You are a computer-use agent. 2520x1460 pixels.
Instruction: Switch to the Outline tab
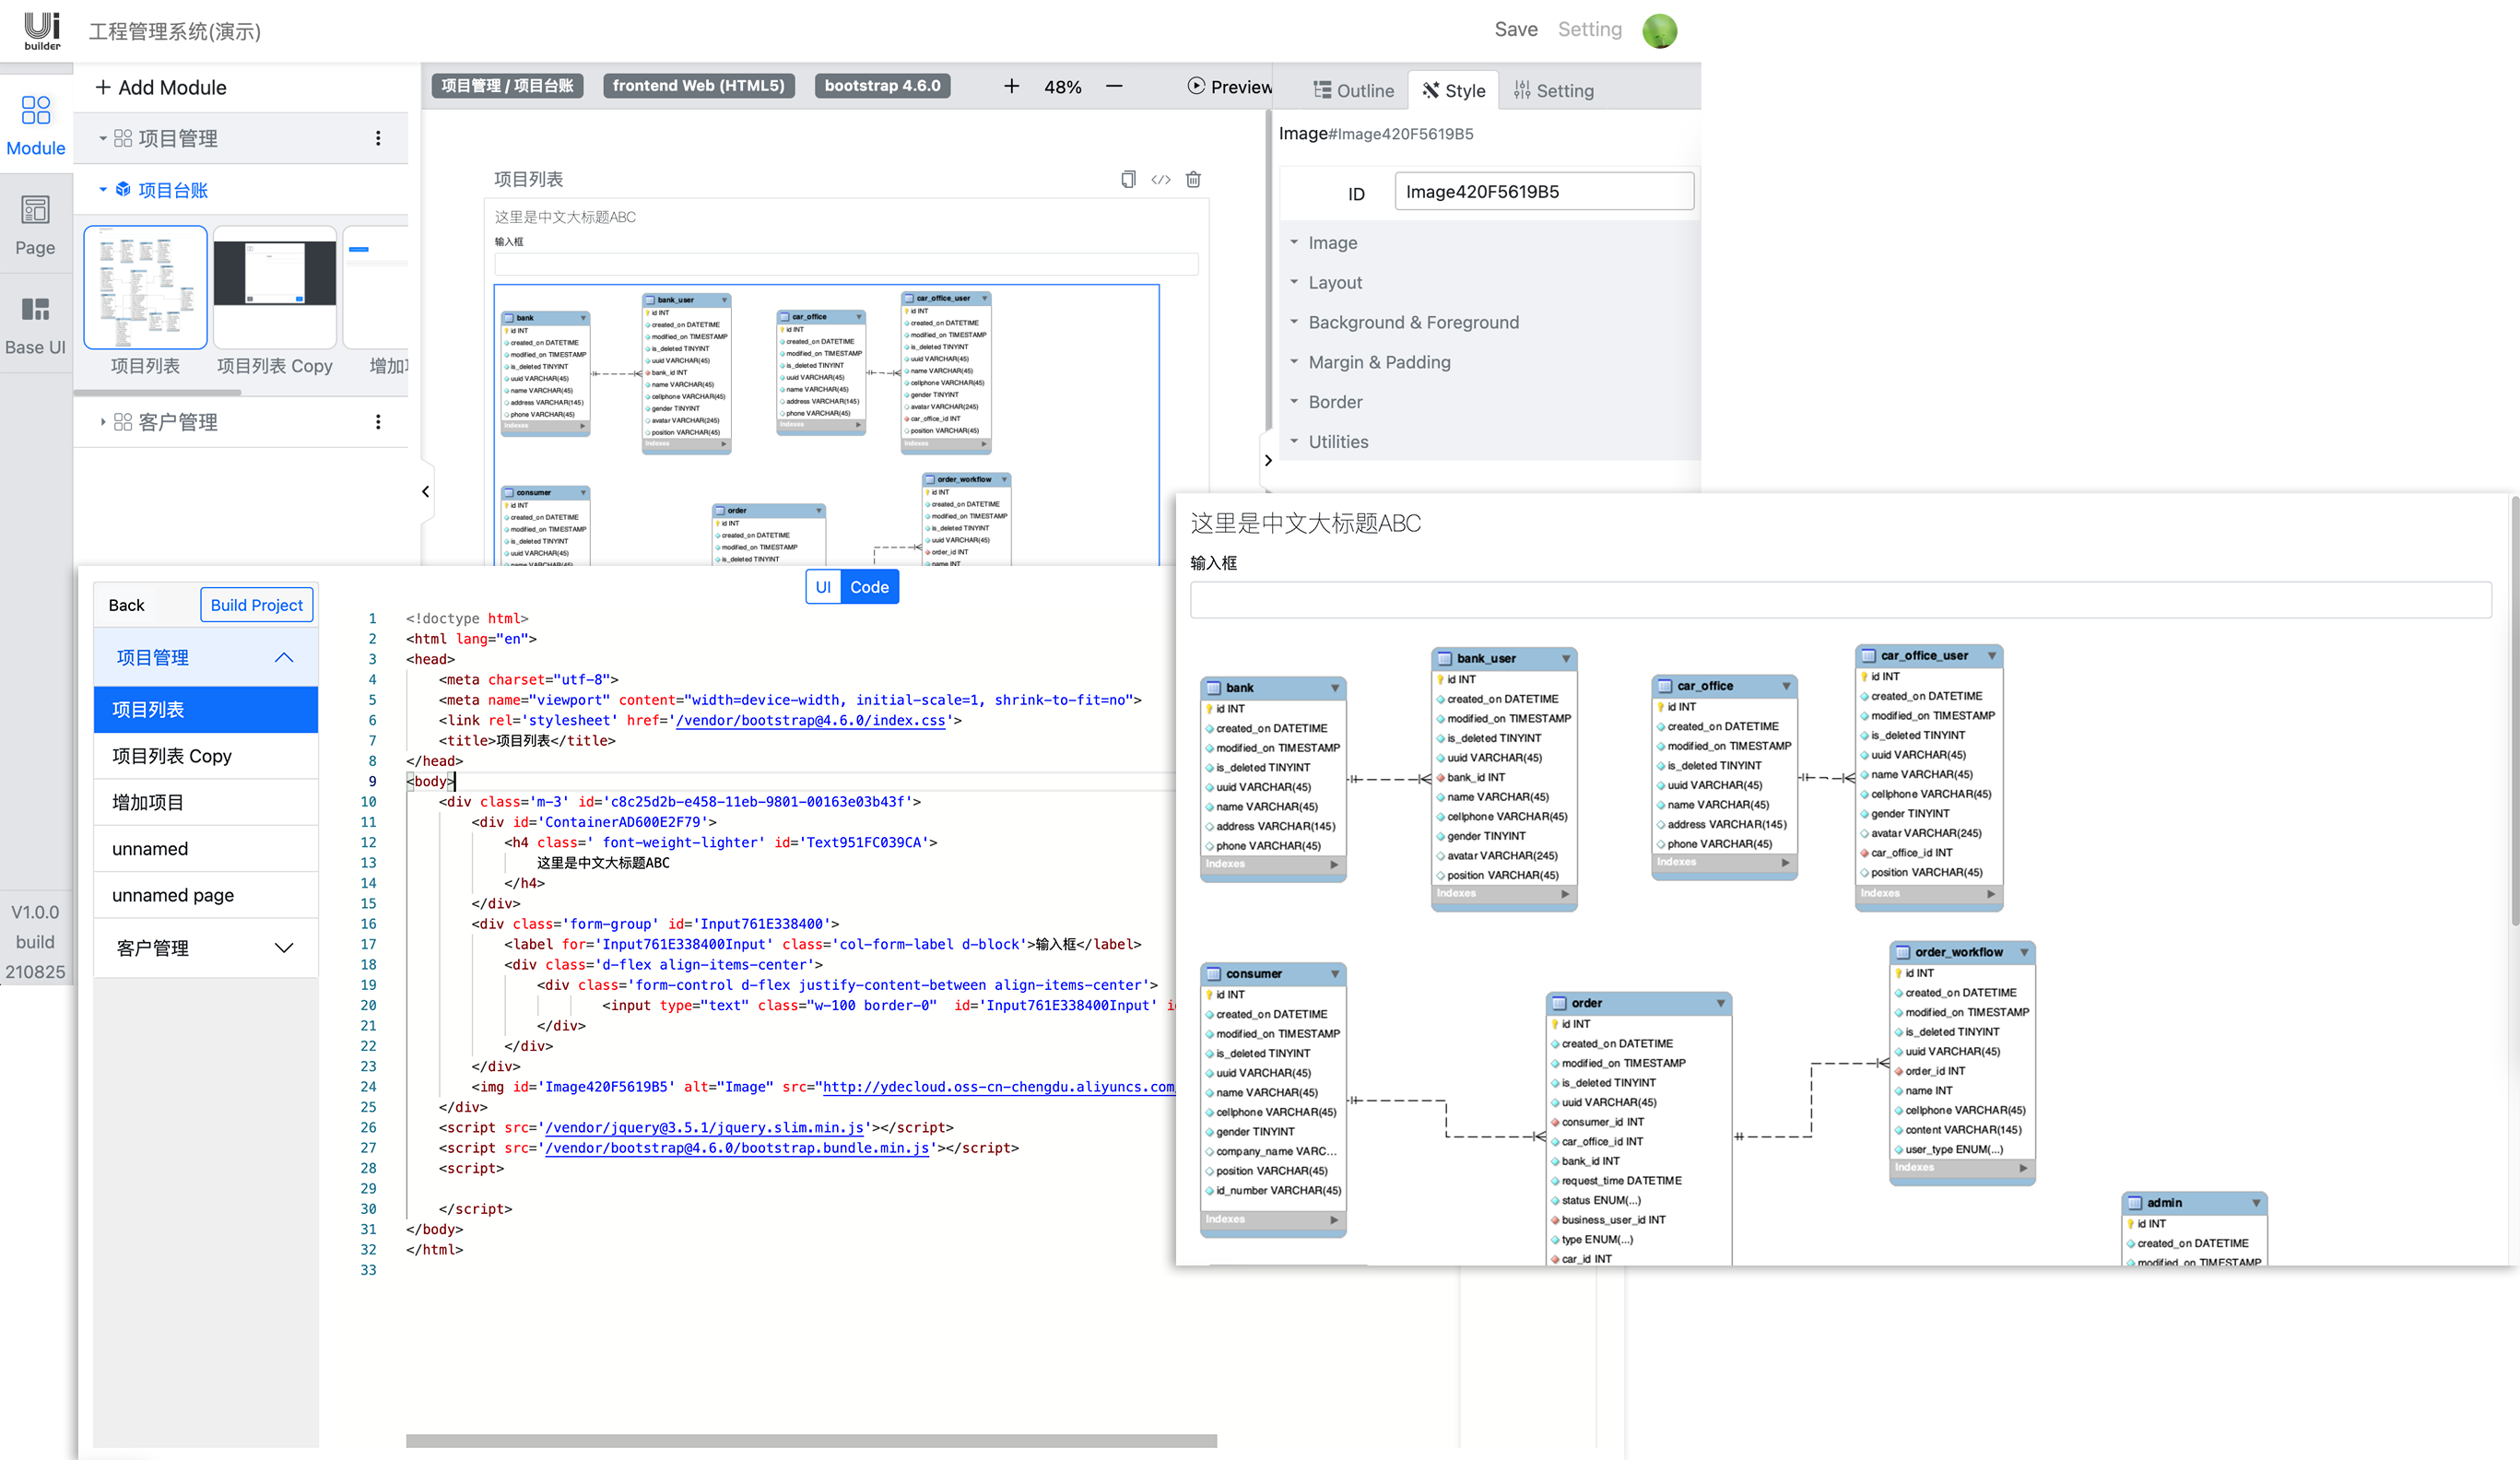[x=1353, y=90]
